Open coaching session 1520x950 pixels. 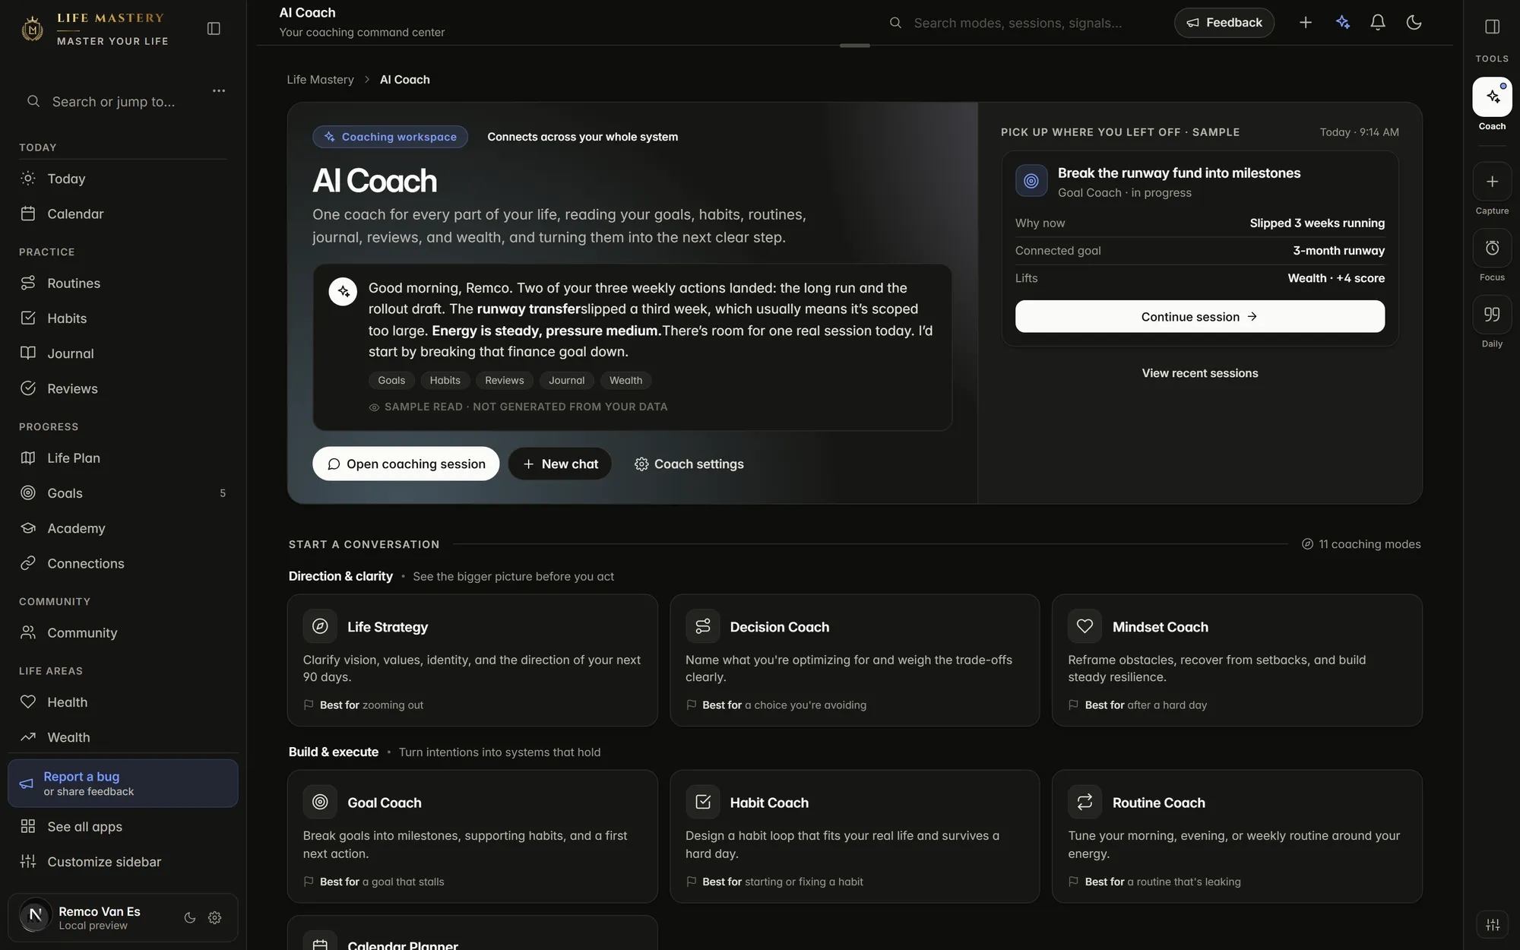(x=406, y=464)
